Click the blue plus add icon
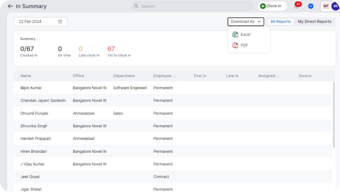The width and height of the screenshot is (340, 192). click(x=311, y=6)
